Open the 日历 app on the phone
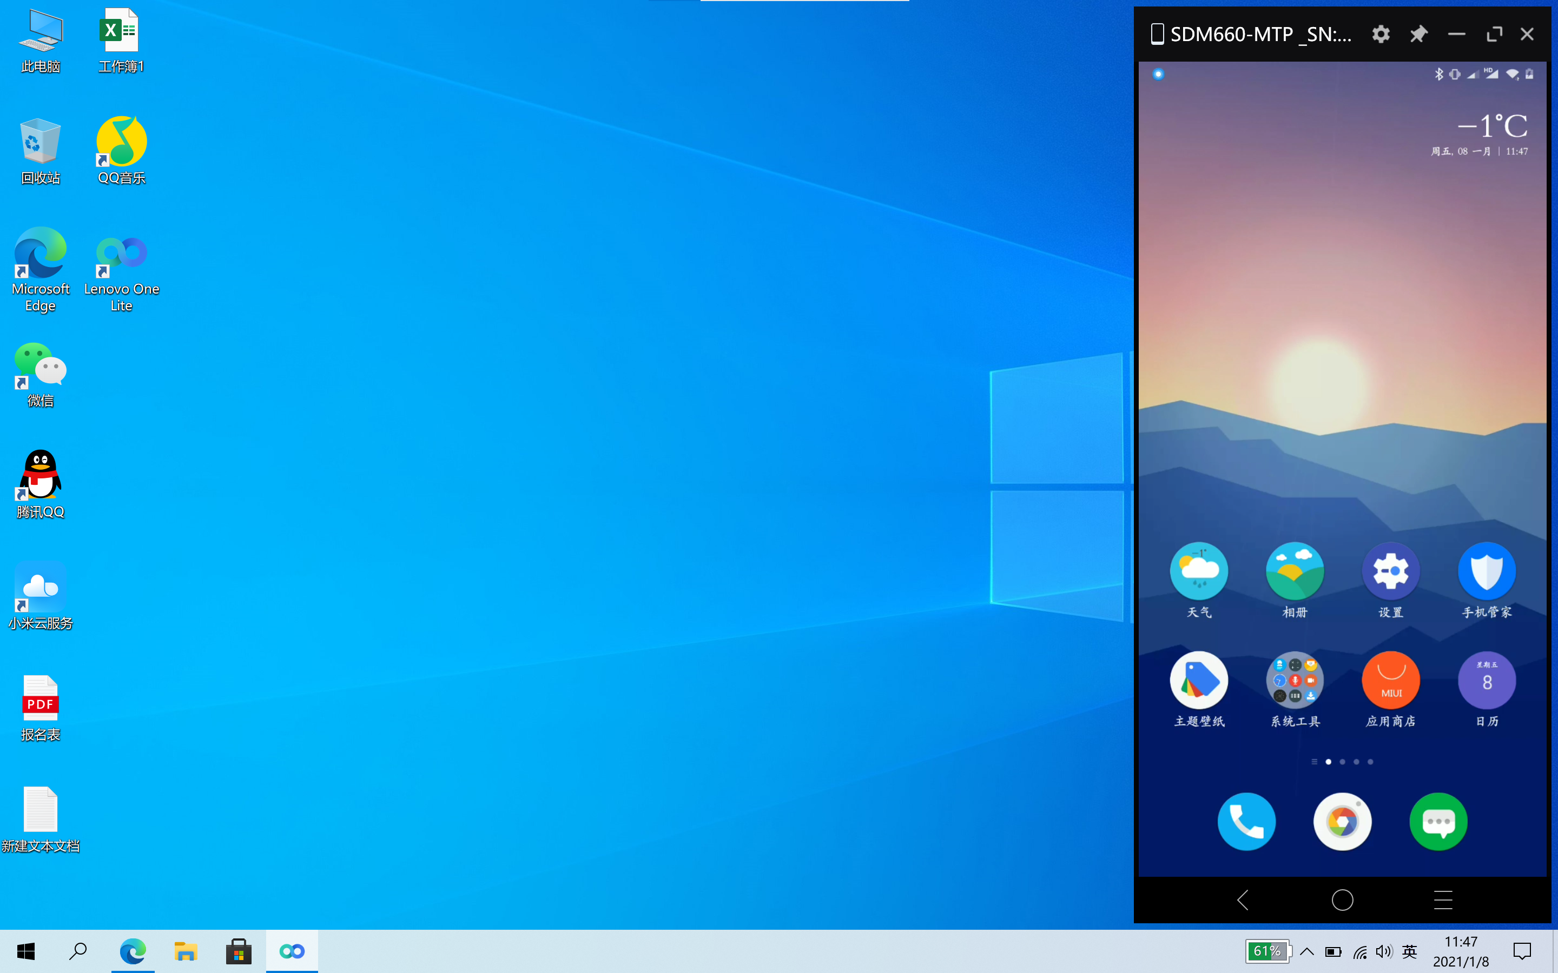 (1487, 690)
